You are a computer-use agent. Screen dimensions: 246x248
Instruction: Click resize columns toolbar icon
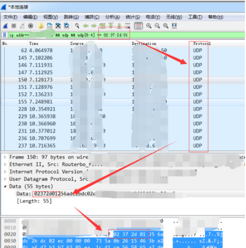174,26
